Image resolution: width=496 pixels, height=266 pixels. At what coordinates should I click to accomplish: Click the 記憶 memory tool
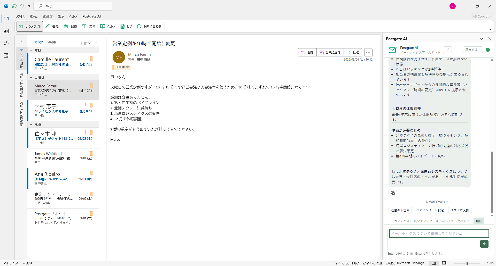(x=71, y=26)
